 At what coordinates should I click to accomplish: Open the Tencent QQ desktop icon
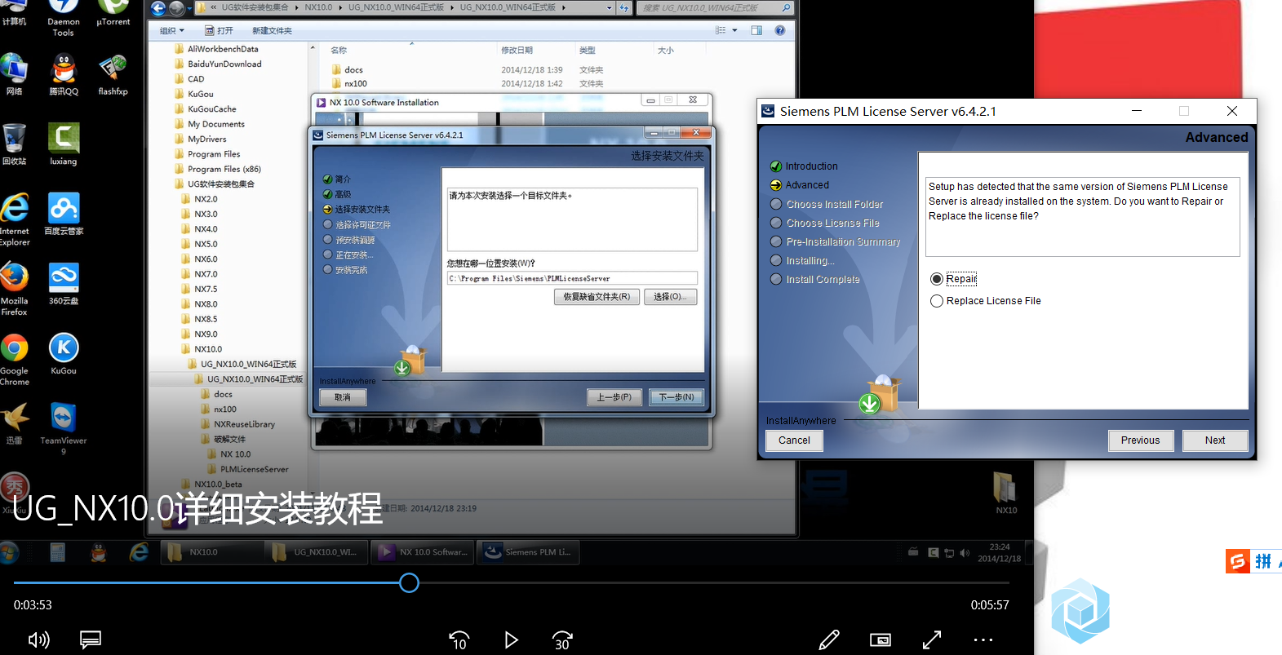point(64,75)
